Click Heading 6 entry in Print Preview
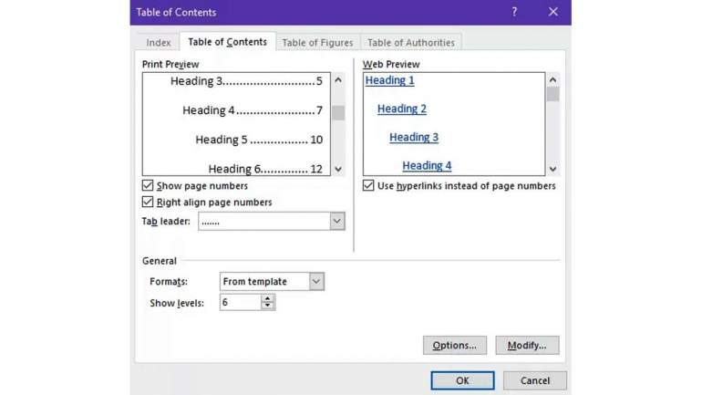This screenshot has height=395, width=702. click(265, 169)
